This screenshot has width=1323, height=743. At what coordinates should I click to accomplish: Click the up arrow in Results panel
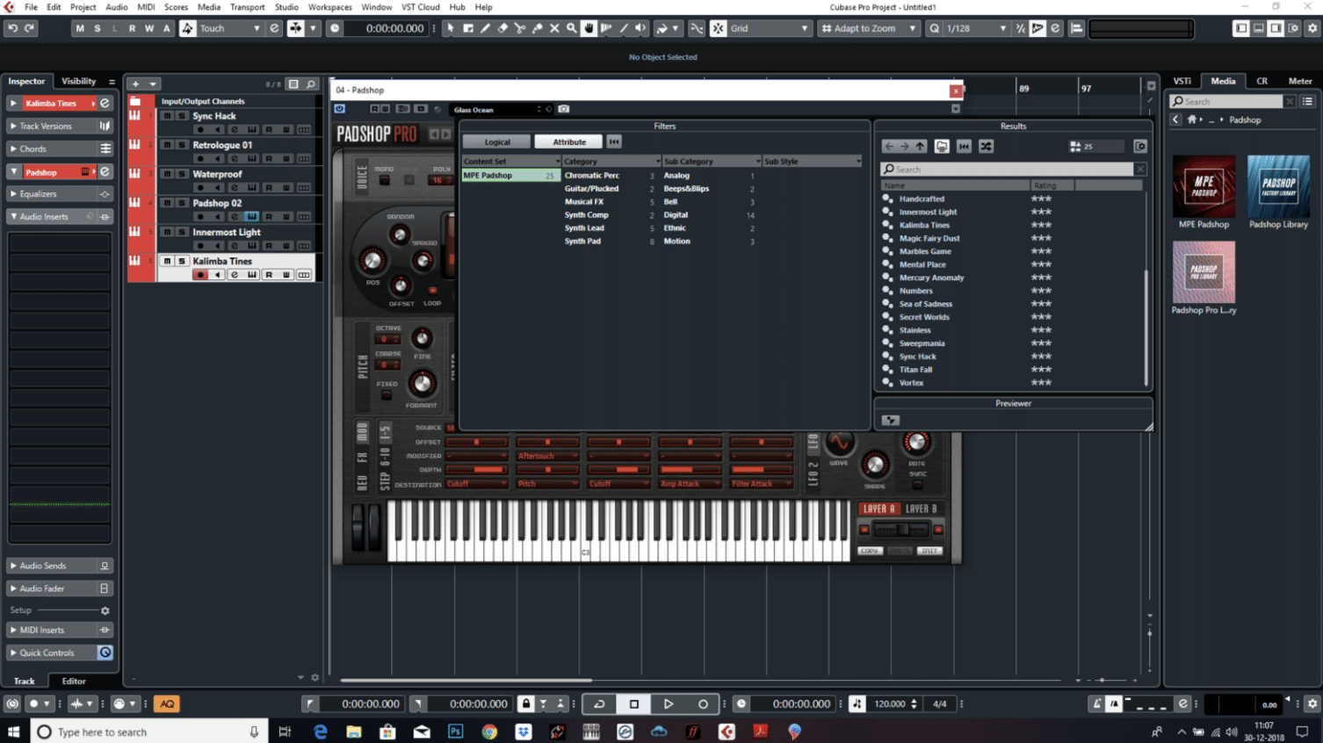coord(920,146)
